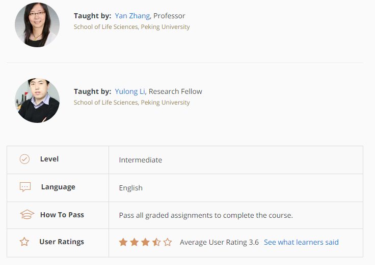Open See what learners said link
Screen dimensions: 375x265
tap(301, 242)
